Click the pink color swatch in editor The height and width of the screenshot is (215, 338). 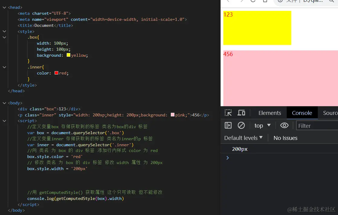click(x=173, y=115)
